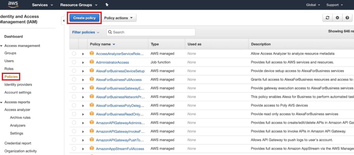Open the Resource Groups menu
The image size is (354, 155).
pyautogui.click(x=79, y=5)
